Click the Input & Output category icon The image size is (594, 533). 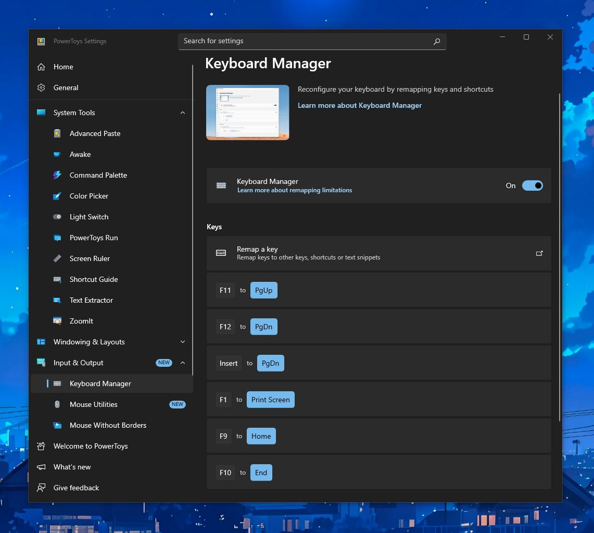click(x=41, y=363)
